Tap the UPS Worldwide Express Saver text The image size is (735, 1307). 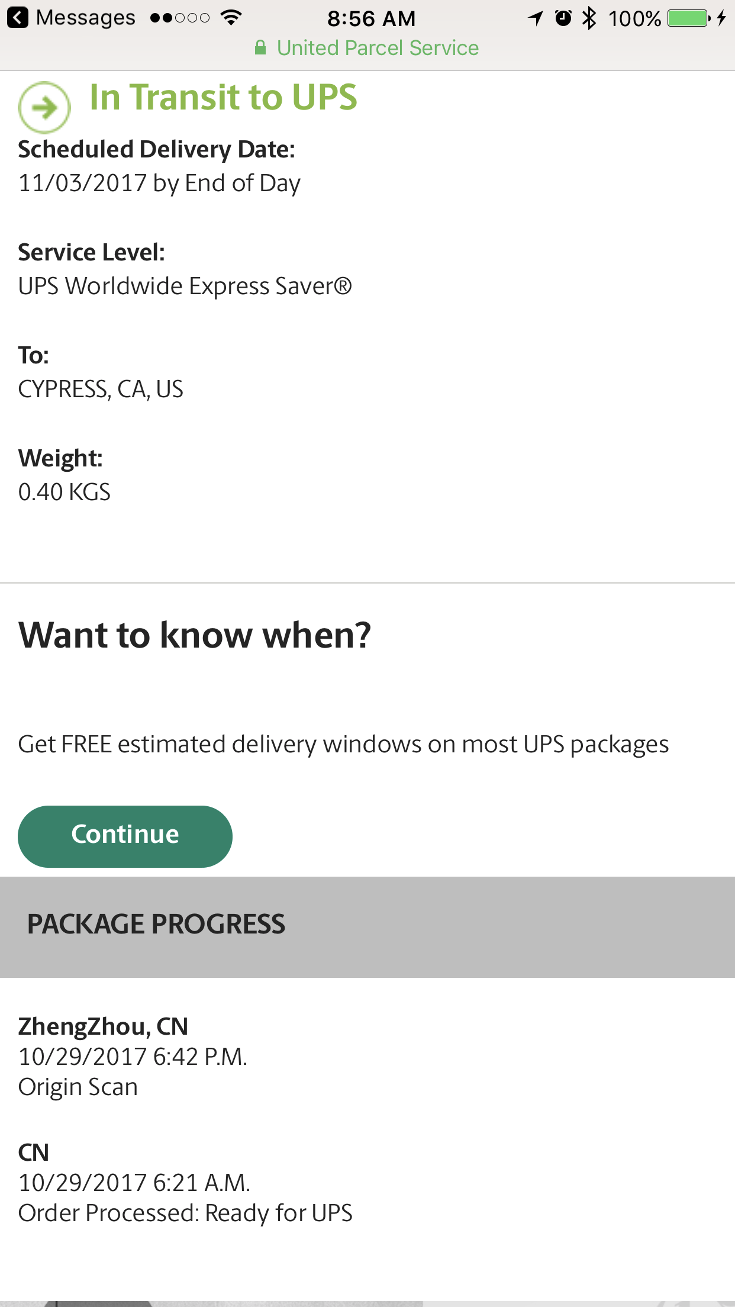[185, 286]
